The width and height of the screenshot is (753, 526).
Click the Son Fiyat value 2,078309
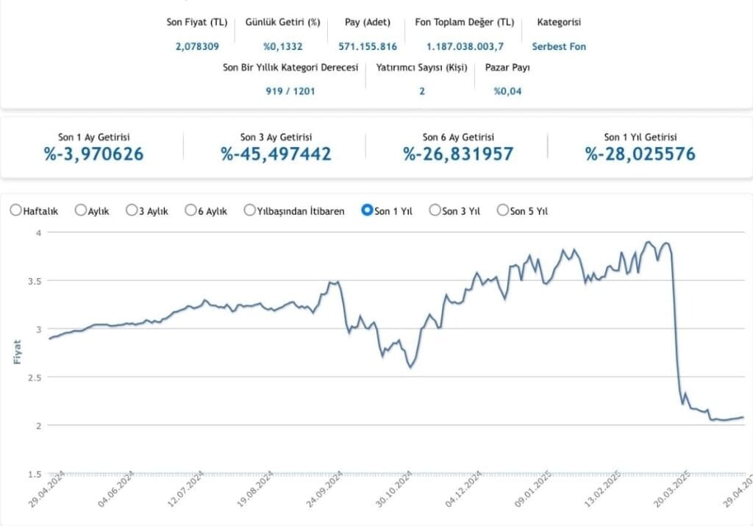point(196,46)
